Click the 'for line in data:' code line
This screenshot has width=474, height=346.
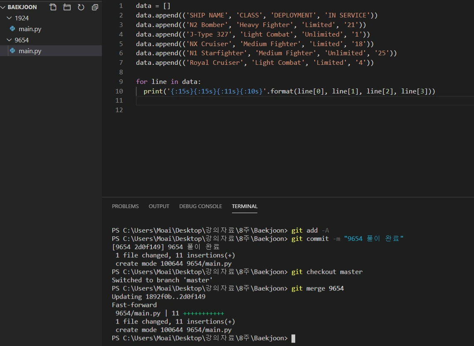(x=168, y=81)
